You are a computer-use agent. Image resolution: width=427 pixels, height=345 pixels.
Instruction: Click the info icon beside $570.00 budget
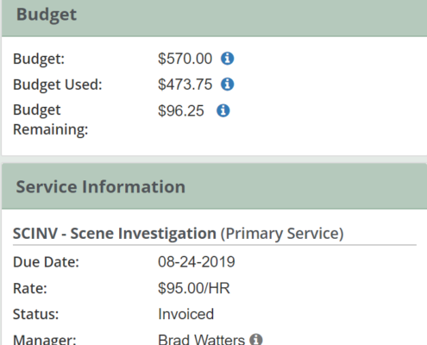click(x=227, y=59)
